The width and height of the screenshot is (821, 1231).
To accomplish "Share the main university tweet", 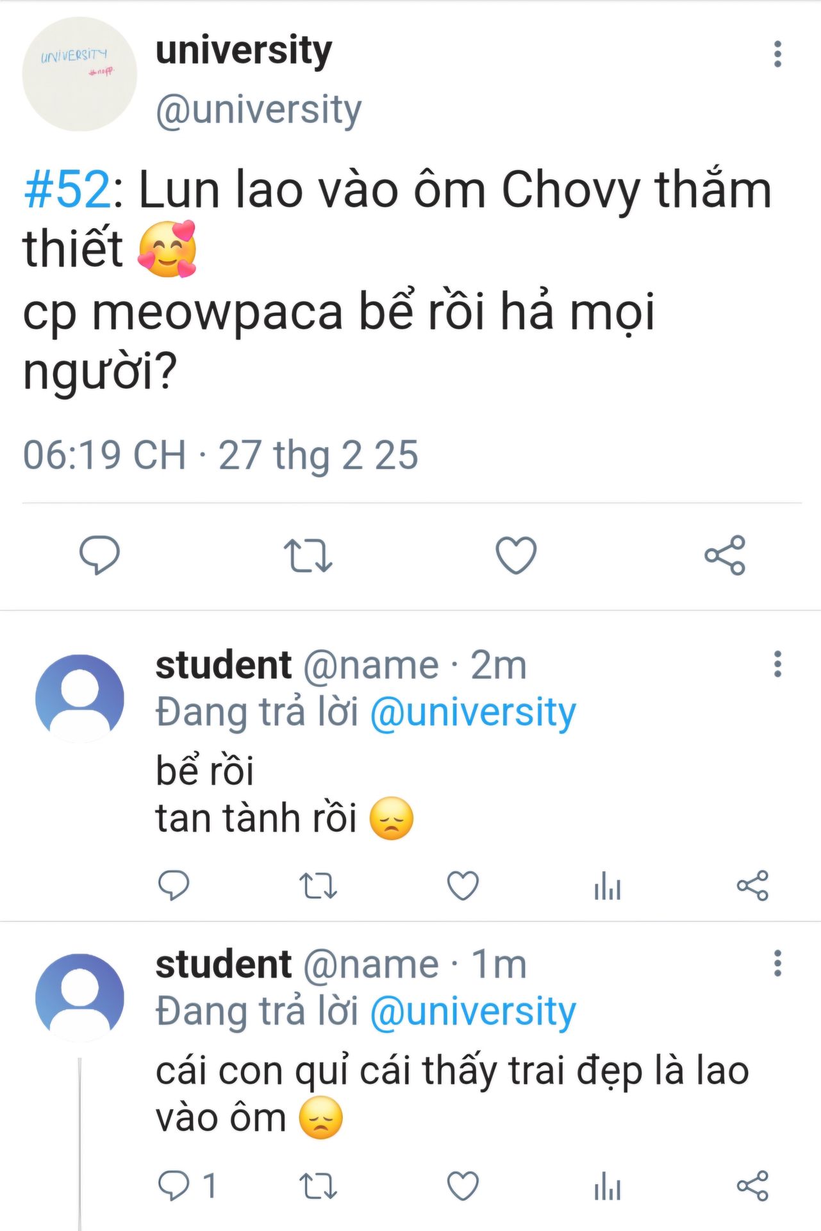I will point(725,555).
